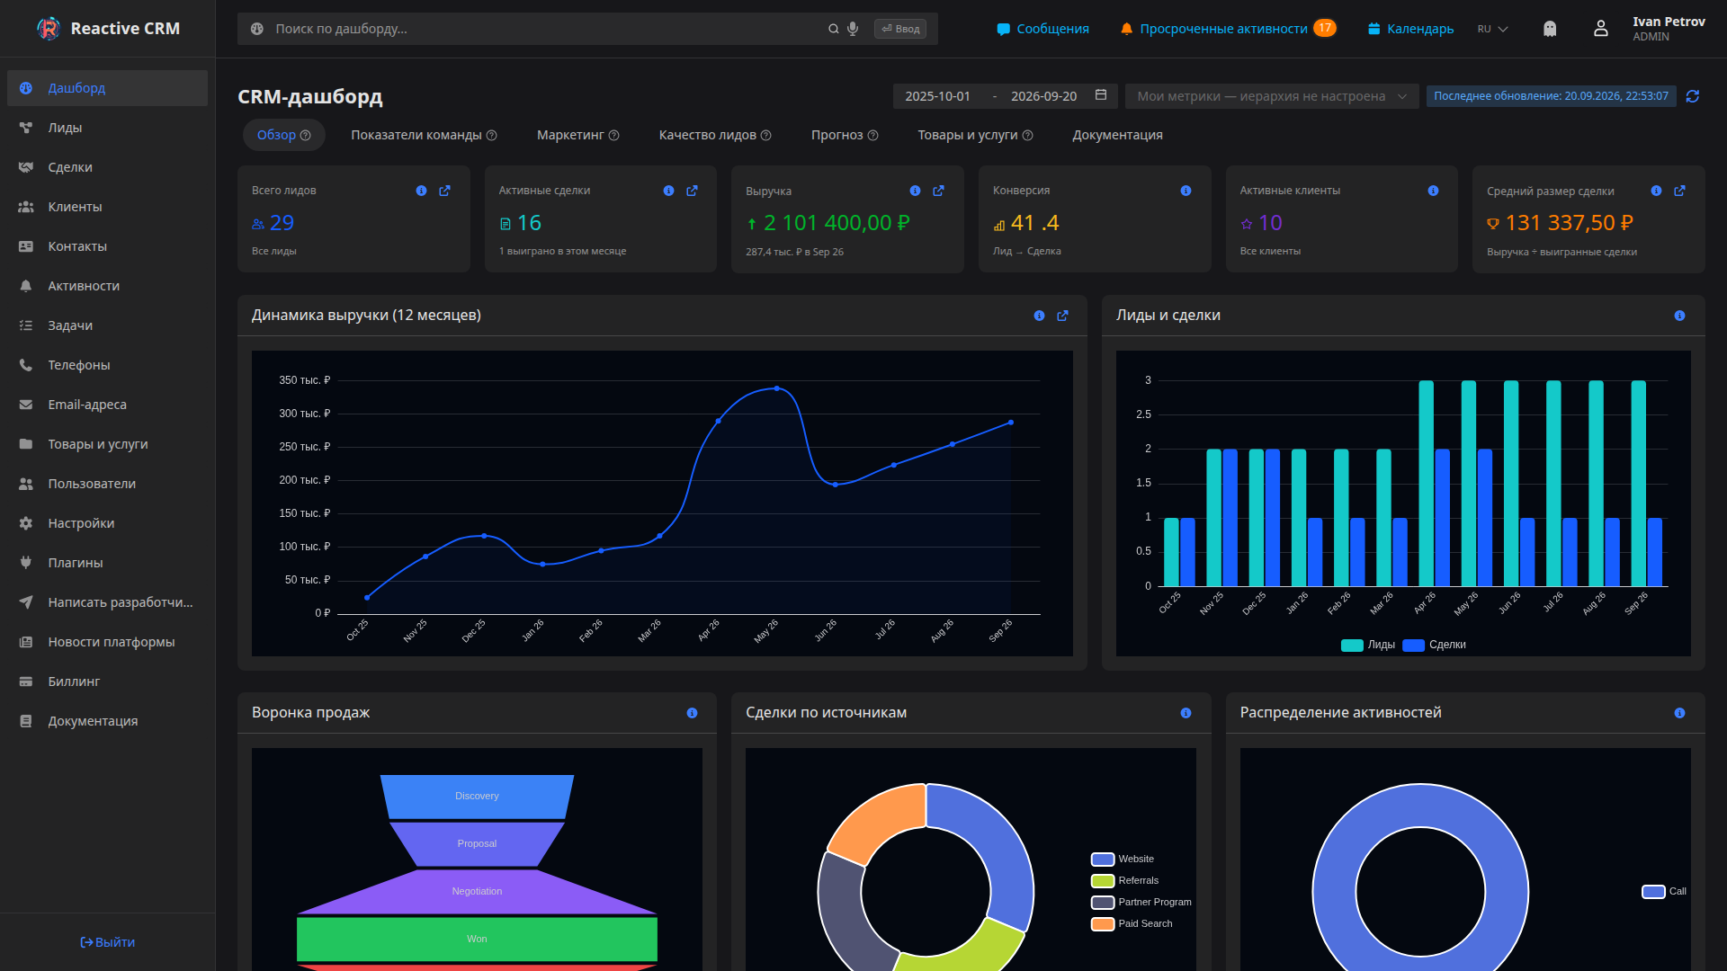Image resolution: width=1727 pixels, height=971 pixels.
Task: Switch to Показатели команды tab
Action: click(424, 135)
